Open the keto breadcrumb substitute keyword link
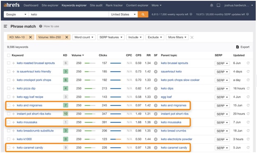The width and height of the screenshot is (257, 153). [x=35, y=130]
